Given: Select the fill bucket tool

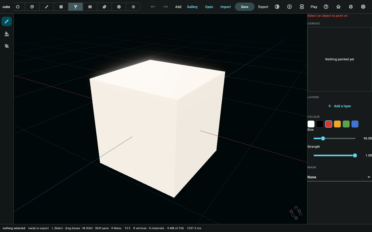Looking at the screenshot, I should tap(7, 34).
